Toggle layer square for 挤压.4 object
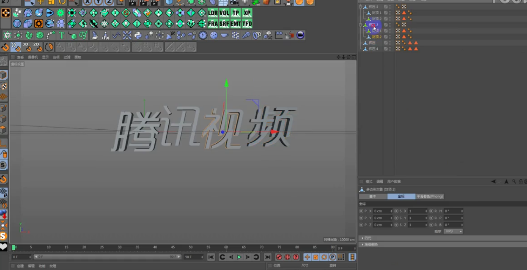The width and height of the screenshot is (527, 270). coord(386,49)
